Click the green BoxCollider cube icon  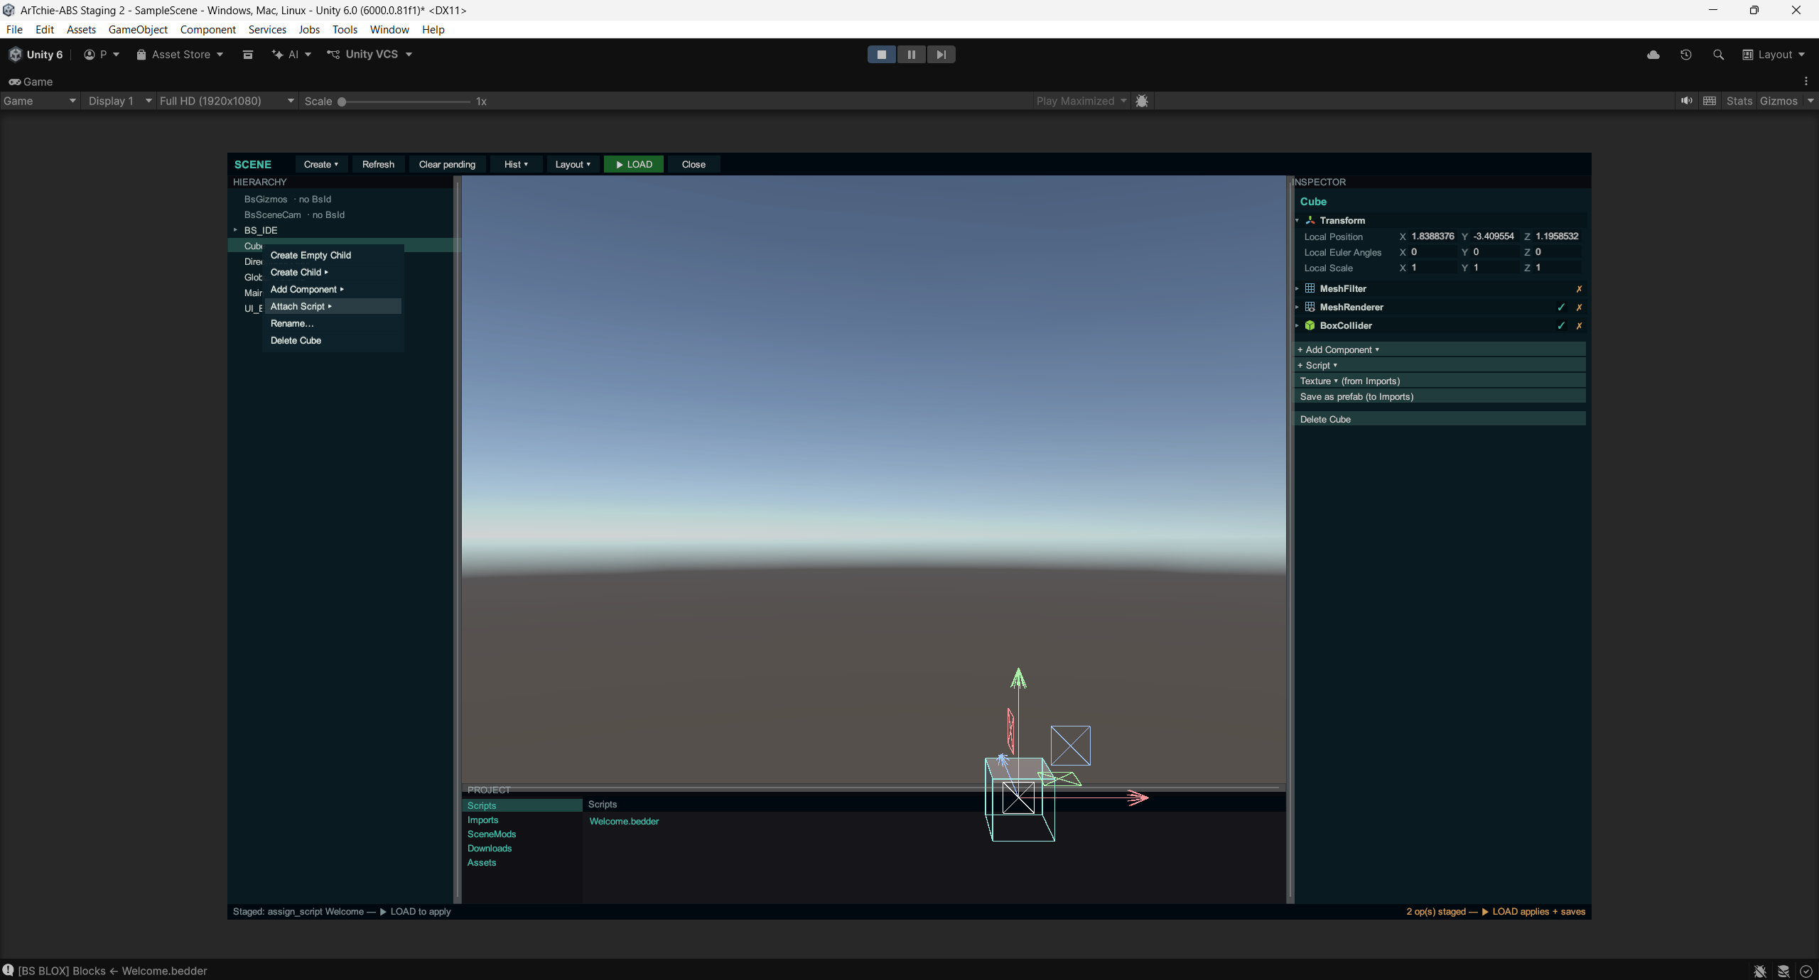click(1310, 325)
